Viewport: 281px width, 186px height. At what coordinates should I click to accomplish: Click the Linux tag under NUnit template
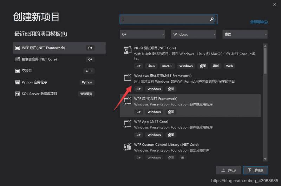point(151,66)
